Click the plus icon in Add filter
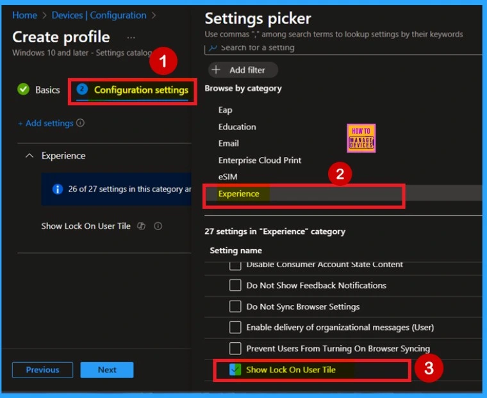 (216, 70)
